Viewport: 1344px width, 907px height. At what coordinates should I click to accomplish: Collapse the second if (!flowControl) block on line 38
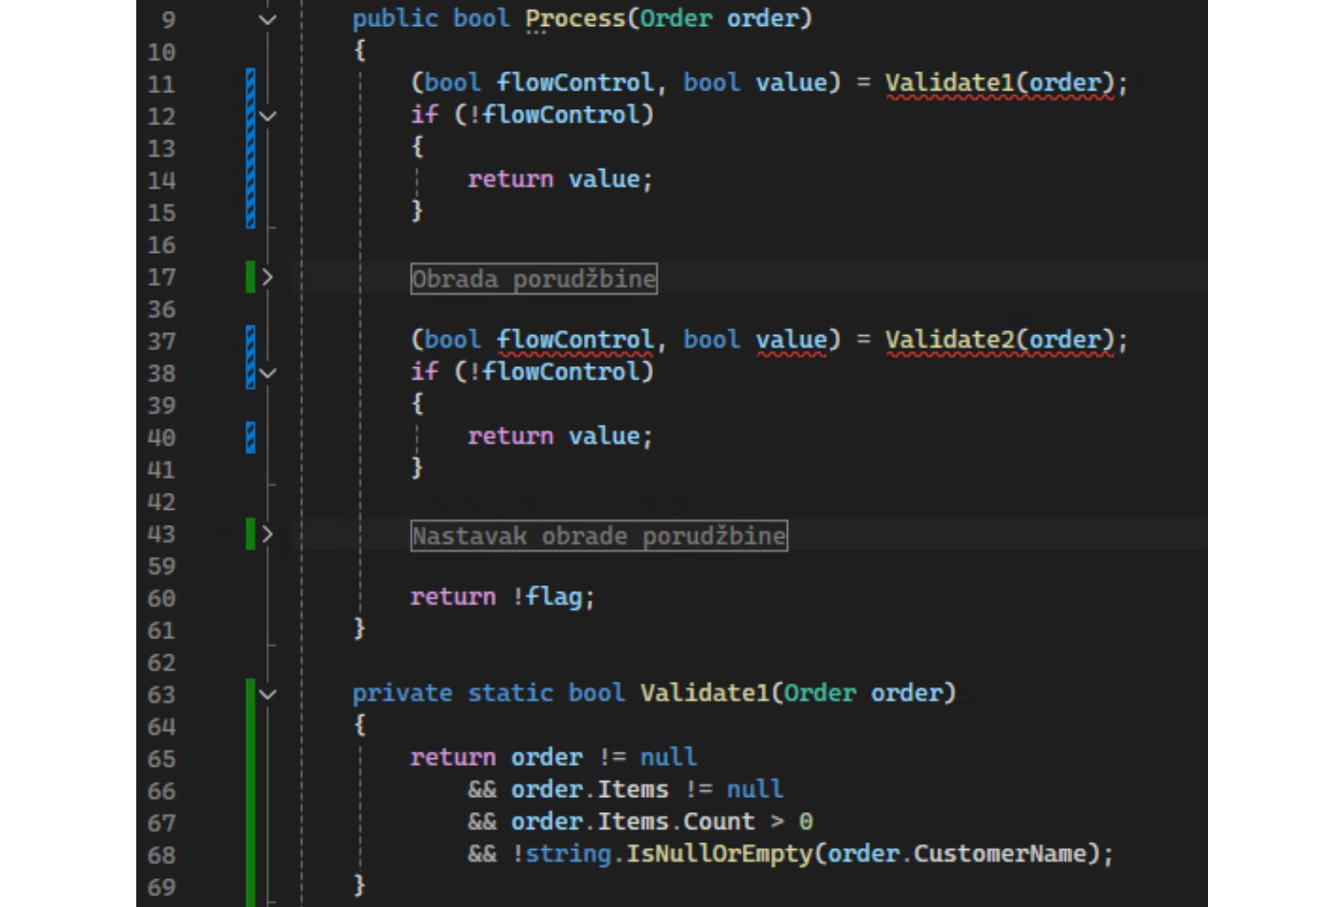(x=267, y=373)
